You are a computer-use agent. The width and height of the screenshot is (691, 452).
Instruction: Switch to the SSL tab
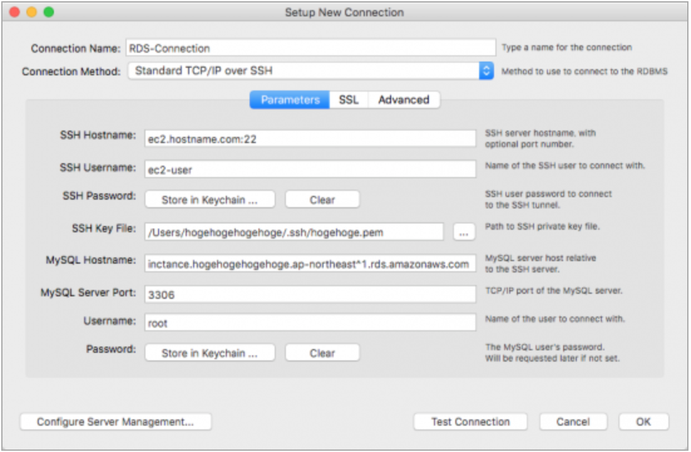[x=349, y=100]
